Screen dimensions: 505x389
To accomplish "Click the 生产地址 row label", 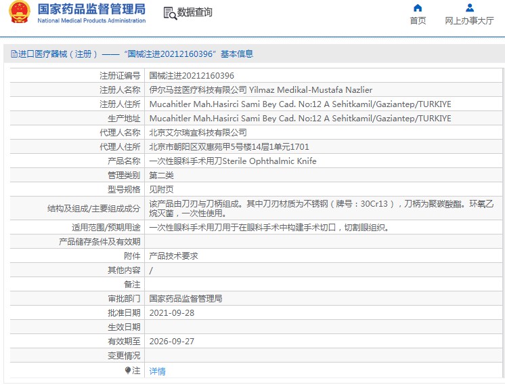I will 124,119.
